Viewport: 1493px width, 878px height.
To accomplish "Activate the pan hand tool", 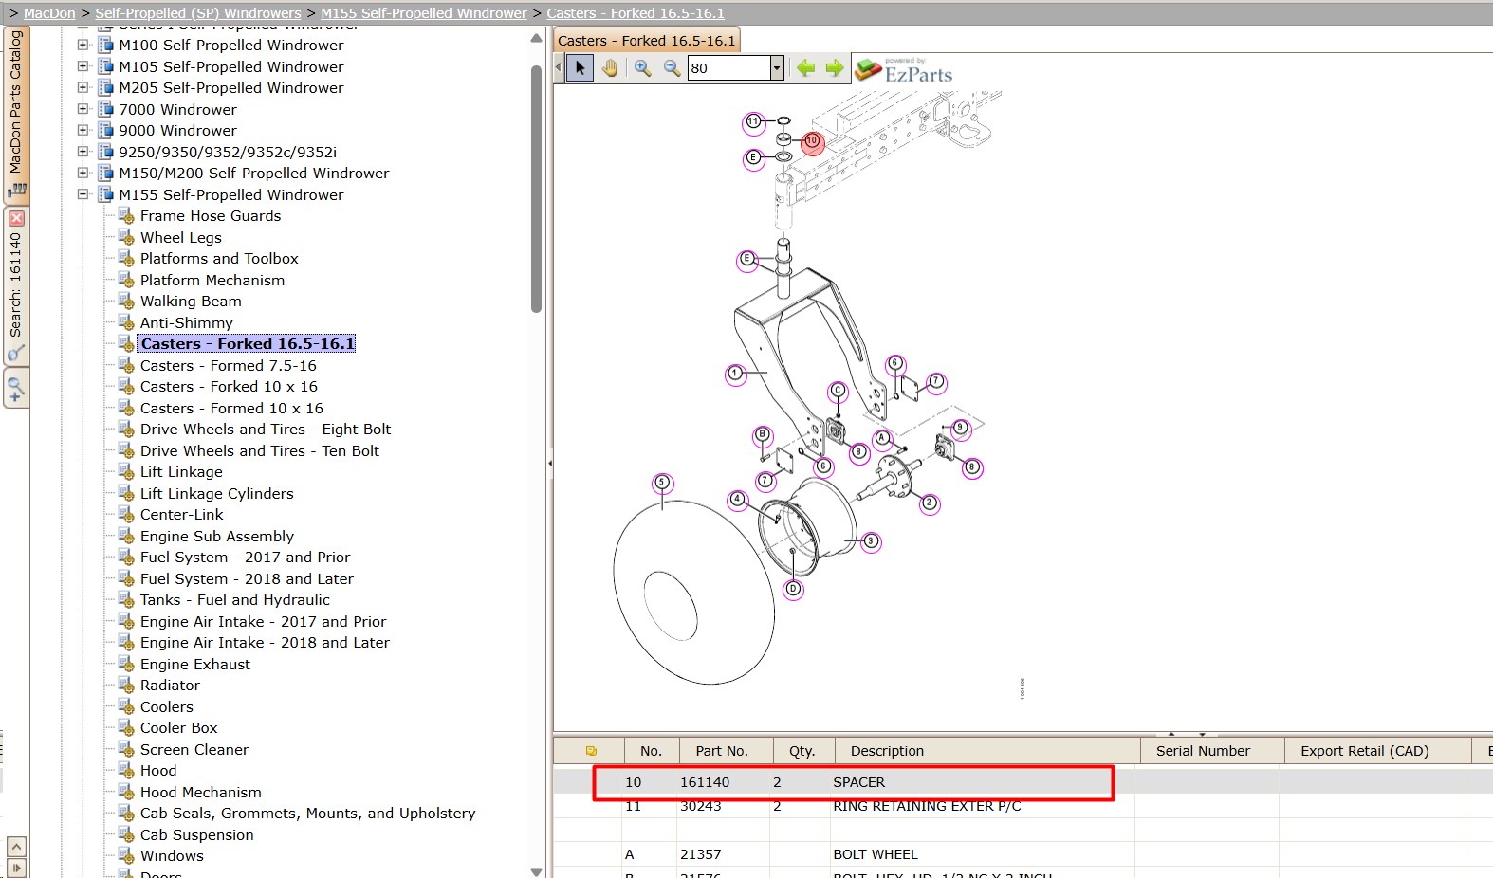I will click(610, 68).
